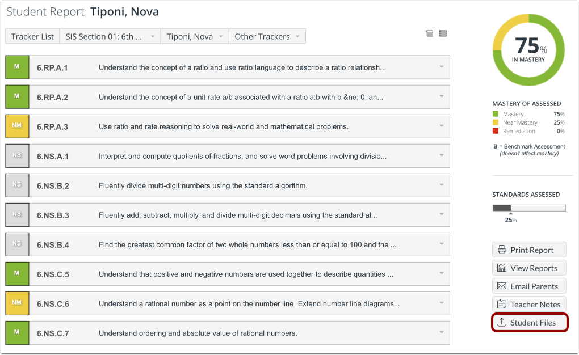Click the Near Mastery yellow legend swatch
Image resolution: width=579 pixels, height=355 pixels.
pyautogui.click(x=496, y=122)
